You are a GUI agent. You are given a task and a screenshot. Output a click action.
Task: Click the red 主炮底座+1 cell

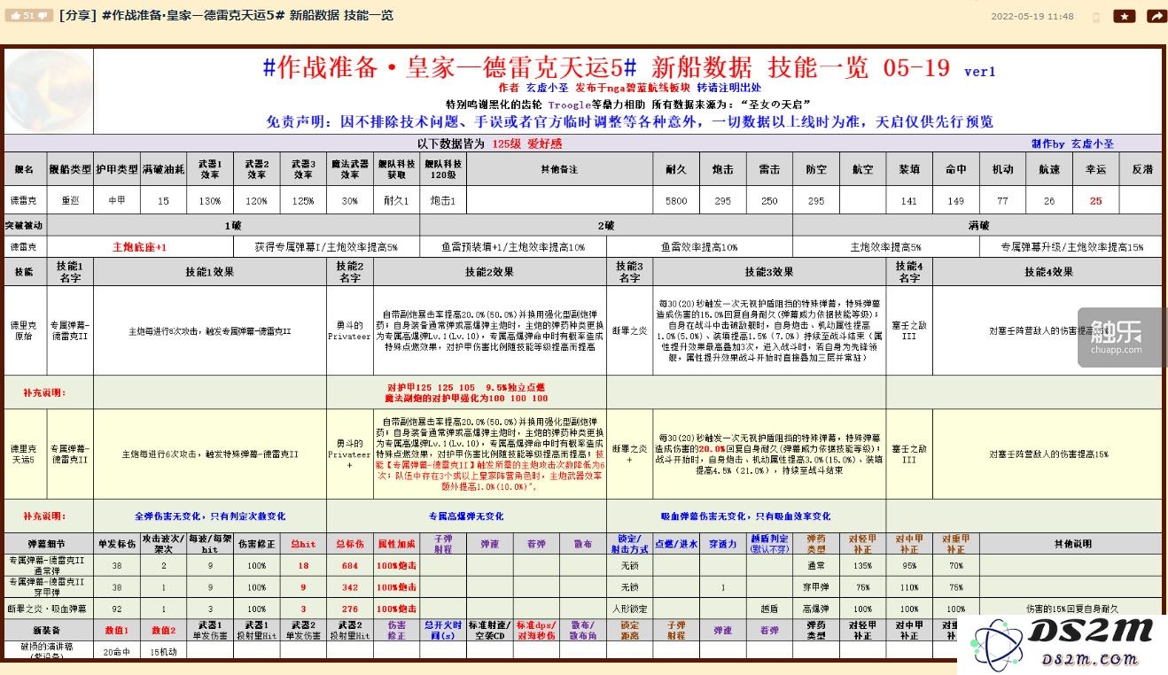[x=140, y=247]
